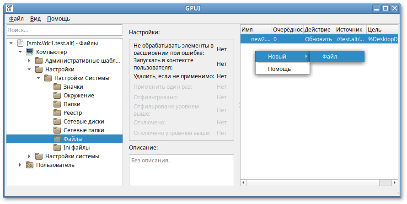Click the Обновить action cell

tap(319, 39)
